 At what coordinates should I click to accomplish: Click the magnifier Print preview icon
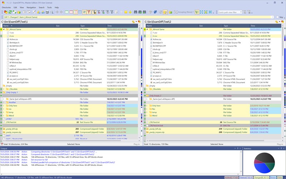pos(52,12)
